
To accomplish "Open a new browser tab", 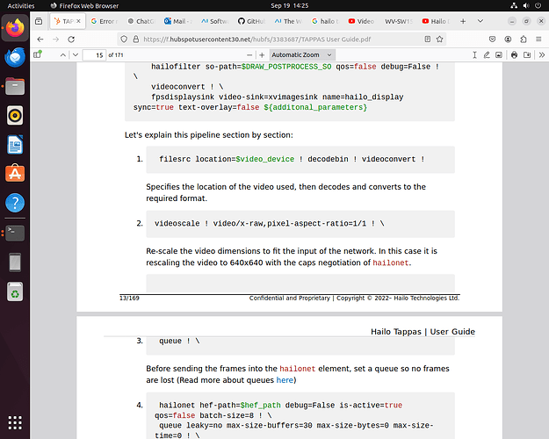I will click(x=463, y=21).
